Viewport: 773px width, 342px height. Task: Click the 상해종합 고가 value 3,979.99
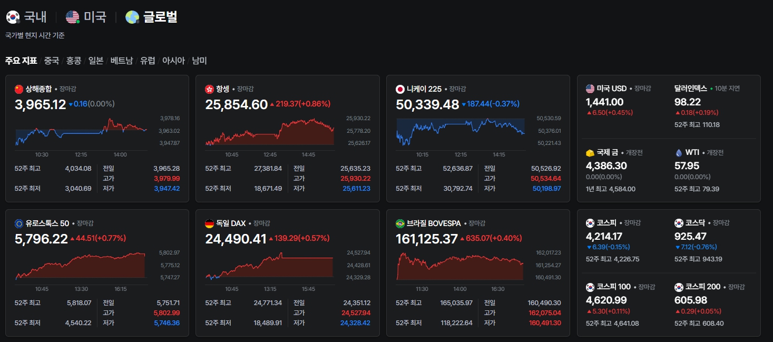coord(167,179)
